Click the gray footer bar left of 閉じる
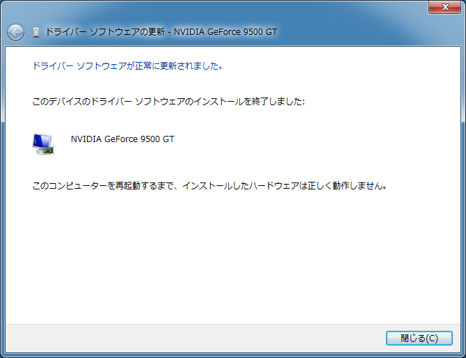 coord(195,338)
